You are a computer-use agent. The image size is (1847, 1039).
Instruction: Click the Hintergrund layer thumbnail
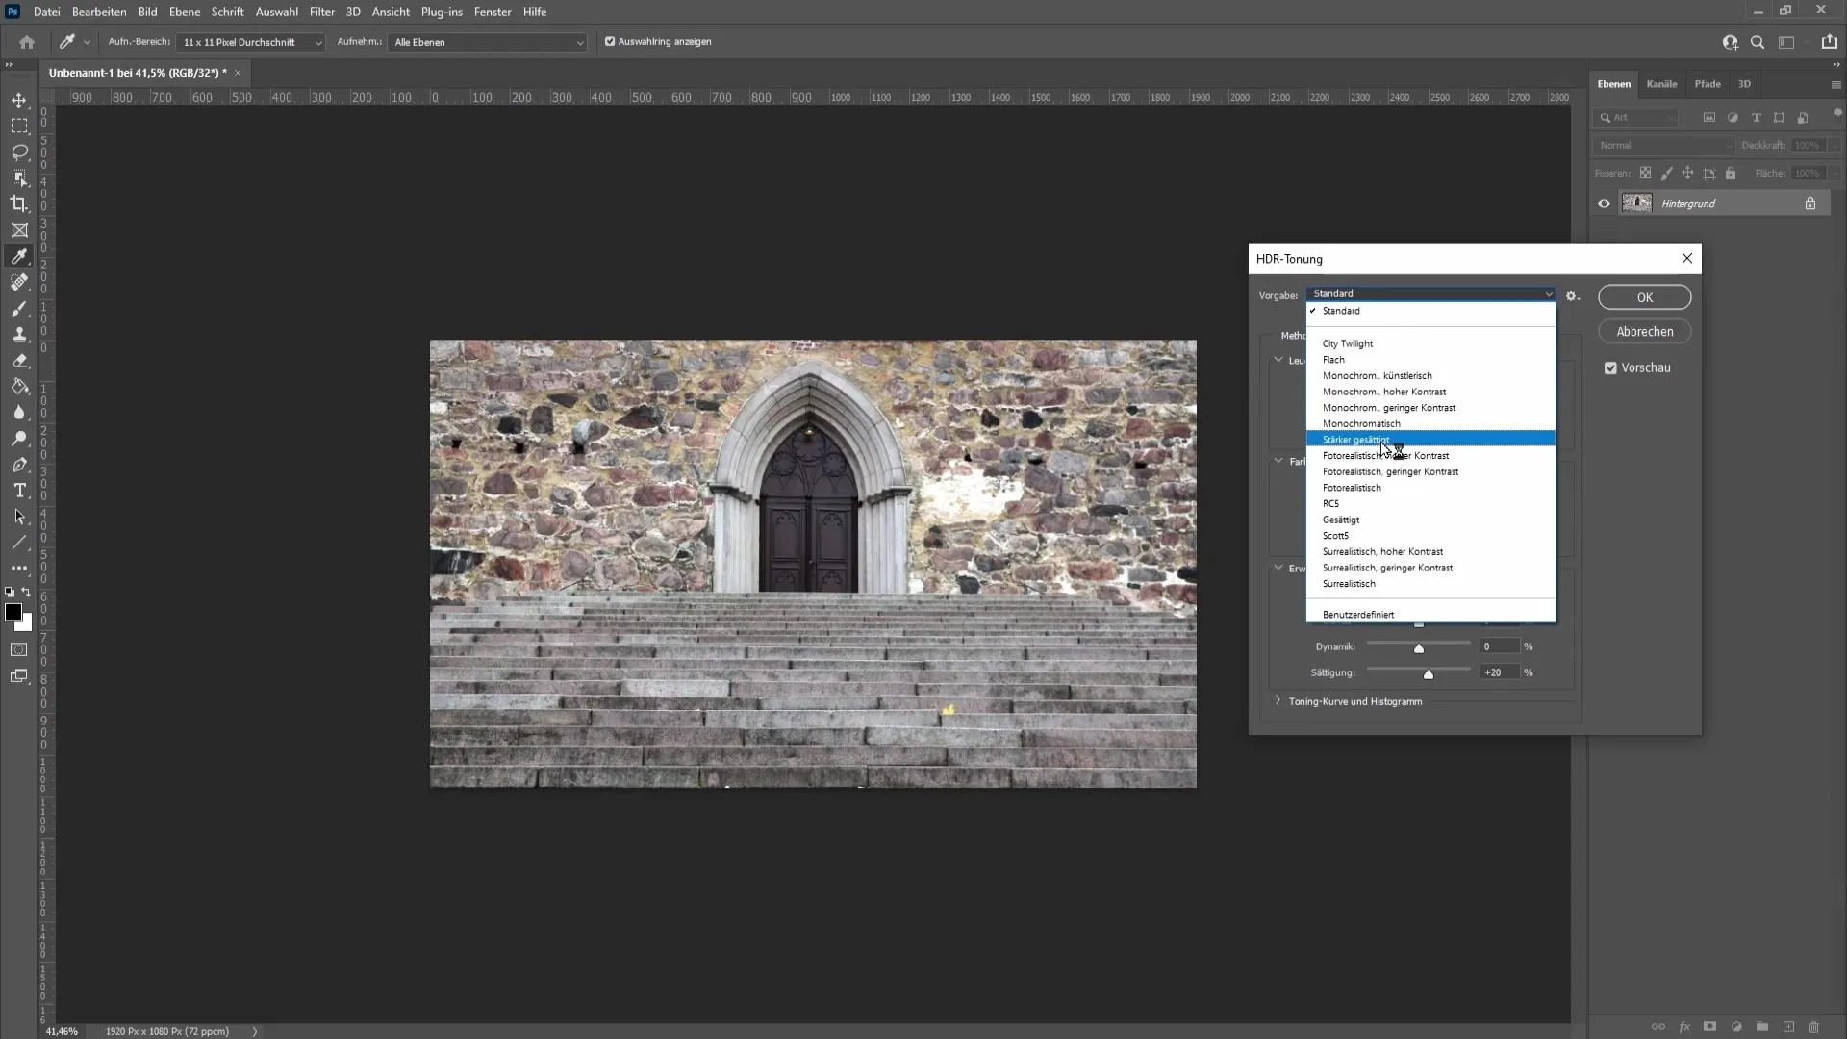point(1636,203)
